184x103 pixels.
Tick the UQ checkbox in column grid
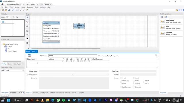coord(71,61)
